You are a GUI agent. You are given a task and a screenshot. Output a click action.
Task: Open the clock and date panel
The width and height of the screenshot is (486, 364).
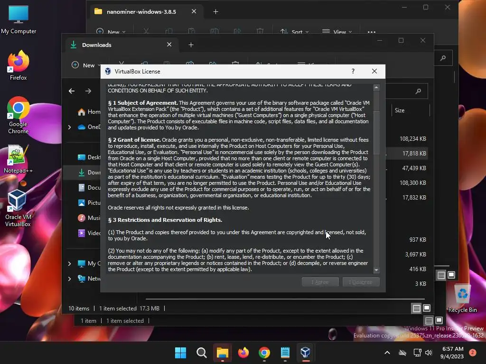(452, 353)
